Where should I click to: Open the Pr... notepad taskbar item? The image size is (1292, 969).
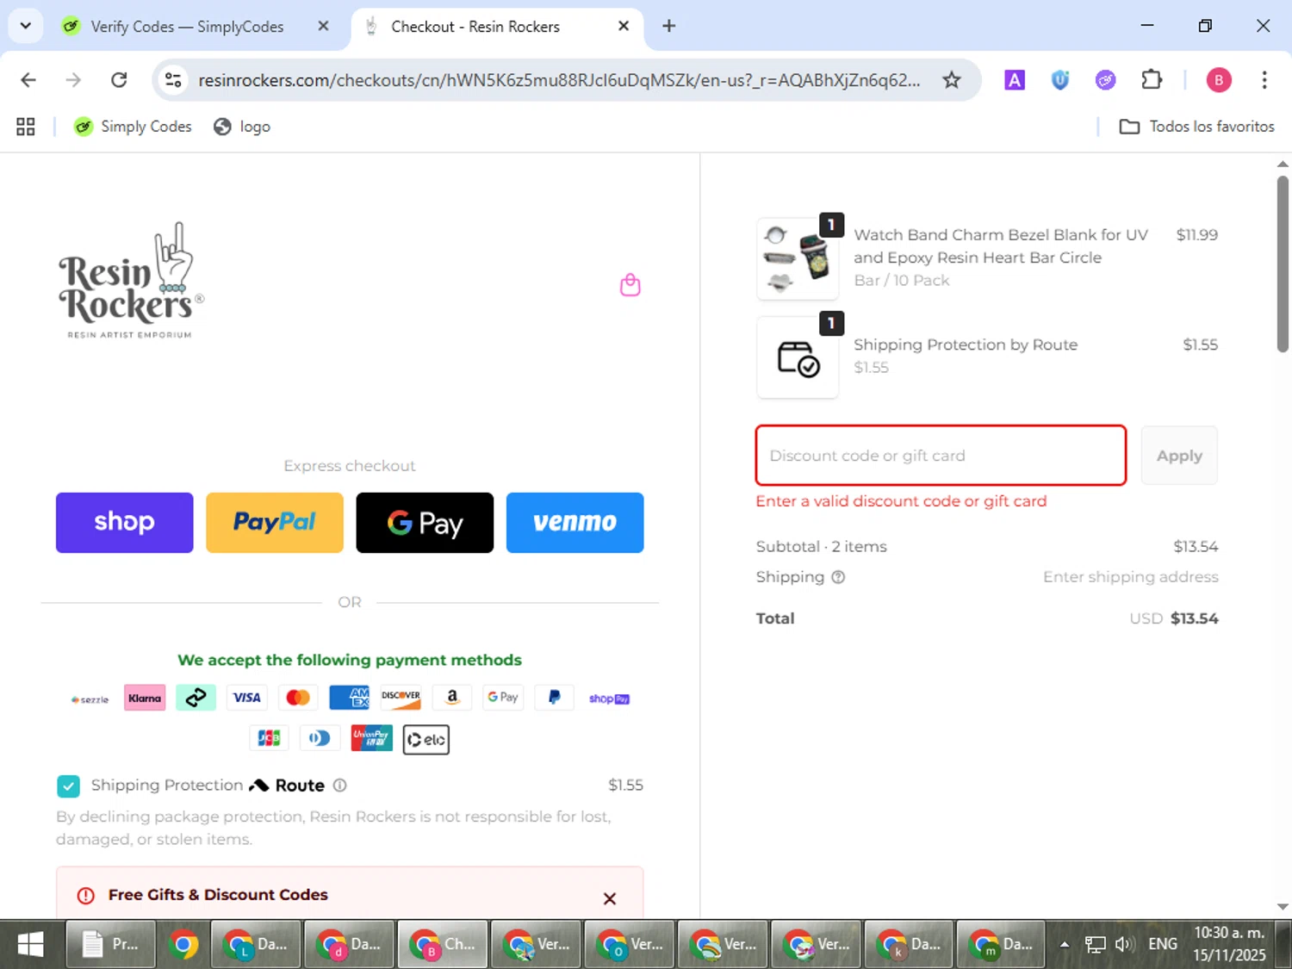point(112,945)
